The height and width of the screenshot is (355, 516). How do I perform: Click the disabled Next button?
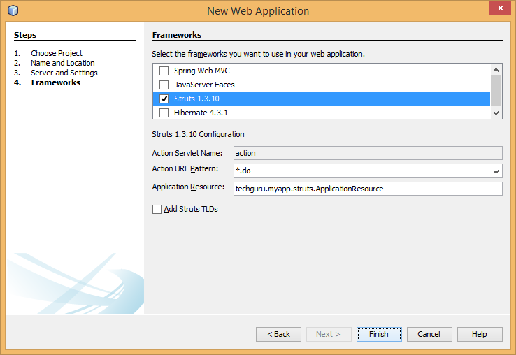tap(329, 334)
